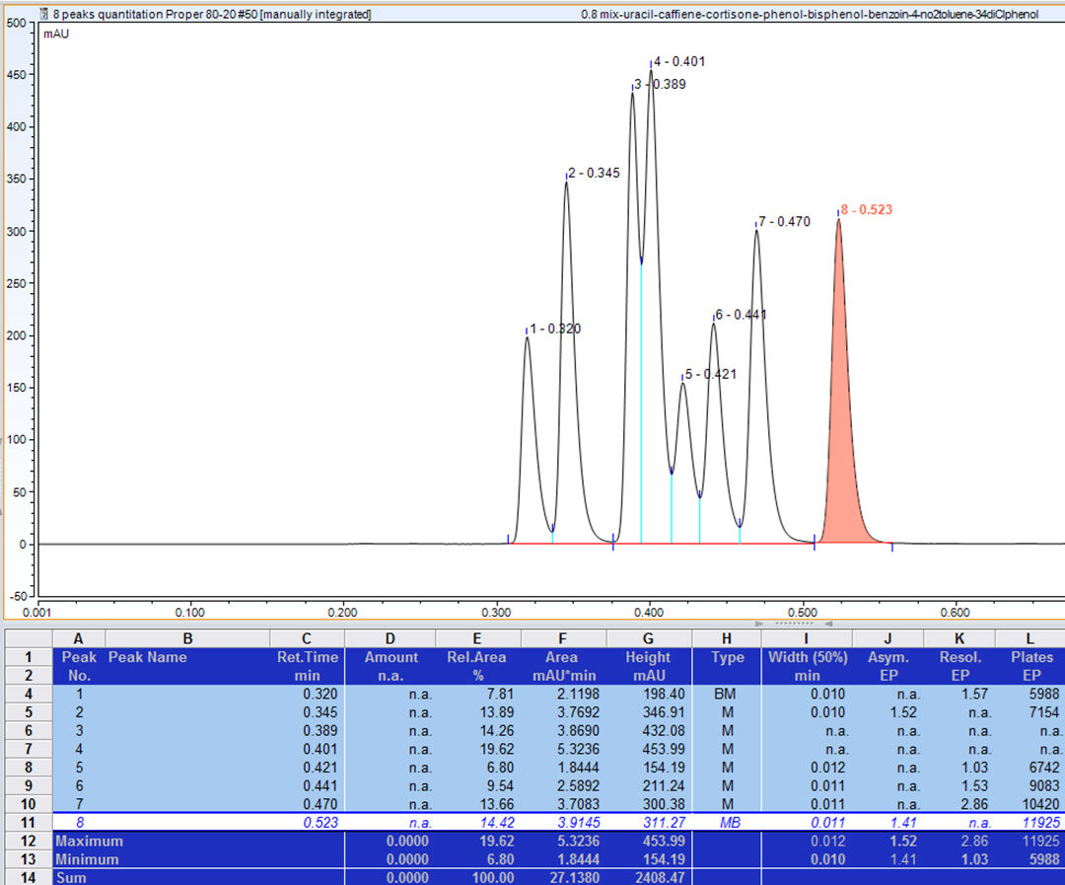Select column header A
The image size is (1065, 885).
pos(78,639)
